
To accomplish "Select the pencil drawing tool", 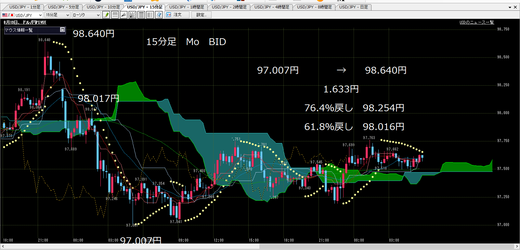I will (x=106, y=15).
